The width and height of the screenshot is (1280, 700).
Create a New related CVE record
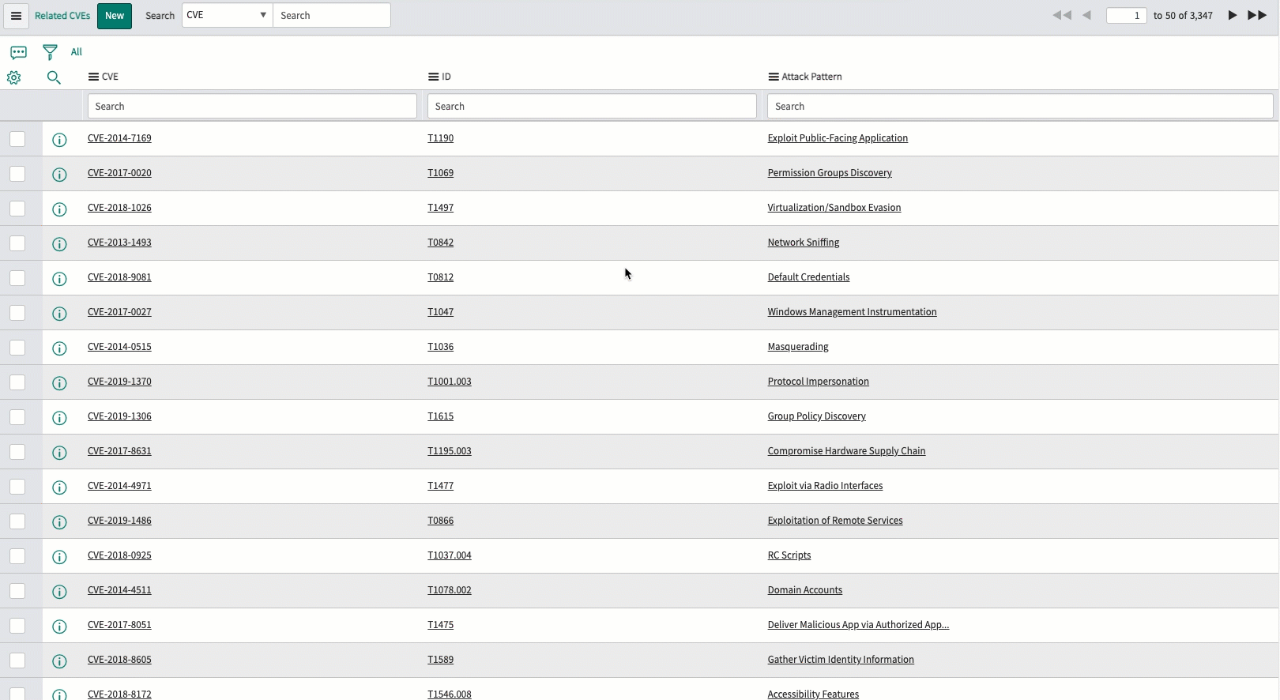(115, 16)
